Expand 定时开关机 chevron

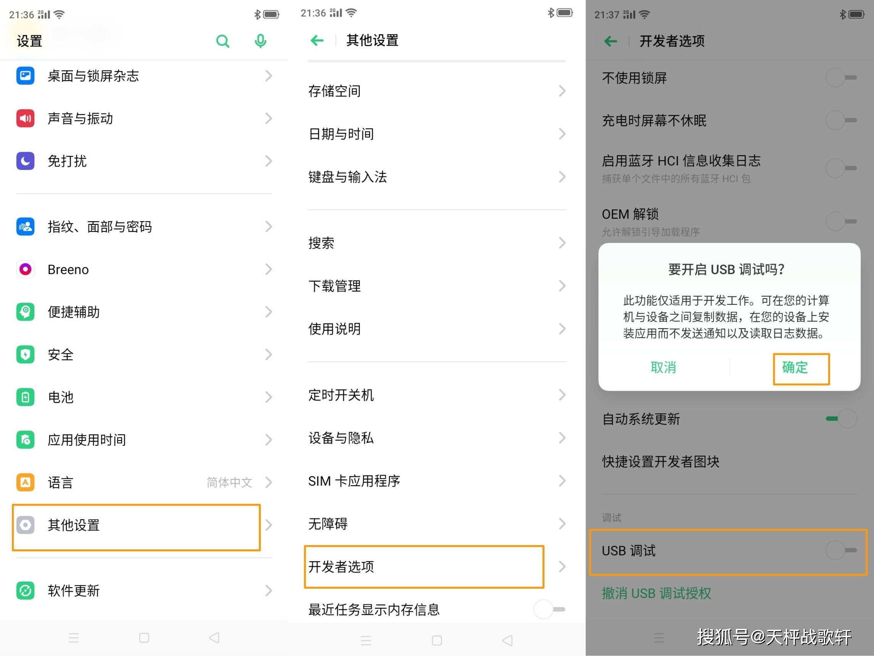click(562, 395)
